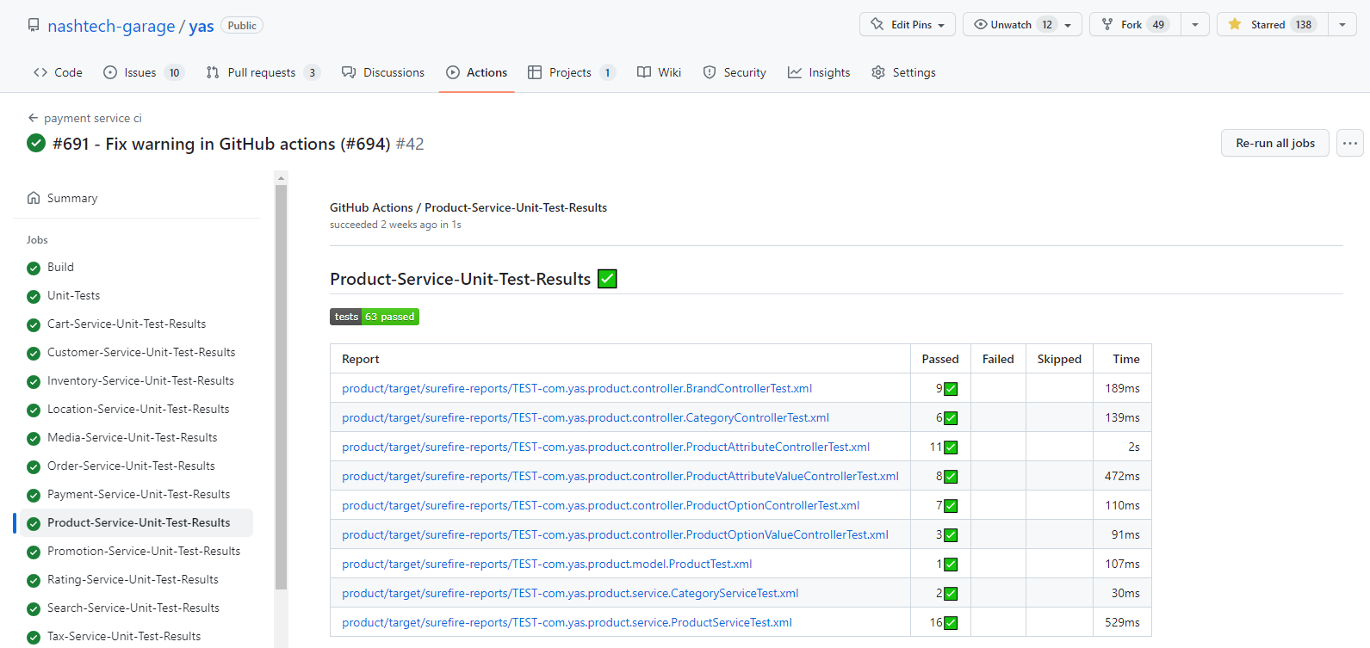Click status icon of Inventory-Service-Unit-Test-Results
This screenshot has width=1370, height=648.
[34, 381]
